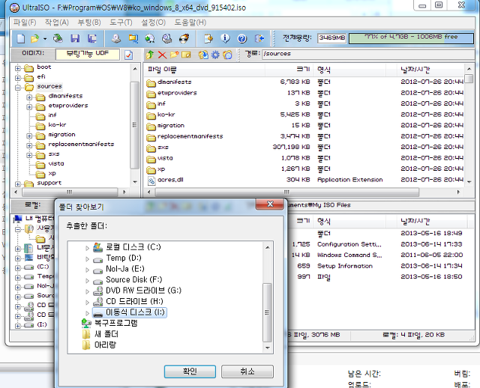Click the image tree vertical scrollbar
Viewport: 480px width, 388px height.
pos(135,125)
